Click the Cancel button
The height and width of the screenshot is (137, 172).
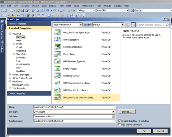click(160, 131)
